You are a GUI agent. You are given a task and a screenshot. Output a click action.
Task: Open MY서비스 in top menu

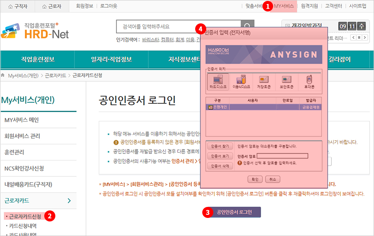pyautogui.click(x=284, y=6)
